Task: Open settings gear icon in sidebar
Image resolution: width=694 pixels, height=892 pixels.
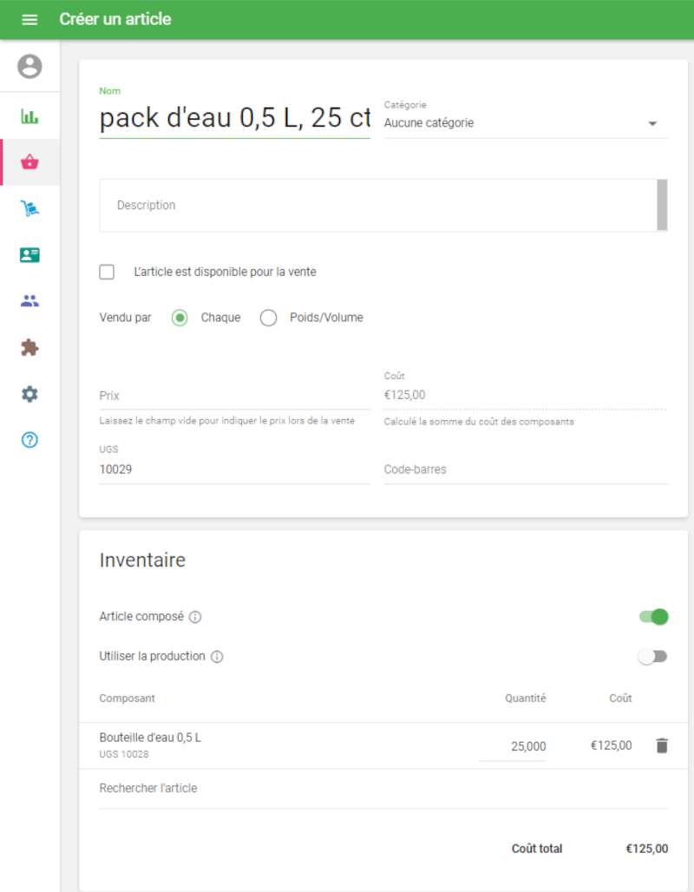Action: [29, 394]
